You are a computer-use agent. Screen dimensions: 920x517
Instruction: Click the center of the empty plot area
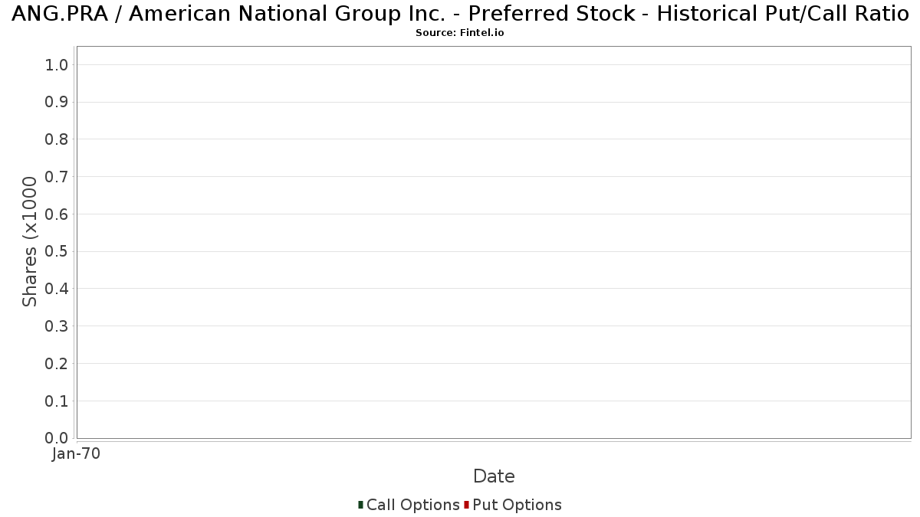494,242
